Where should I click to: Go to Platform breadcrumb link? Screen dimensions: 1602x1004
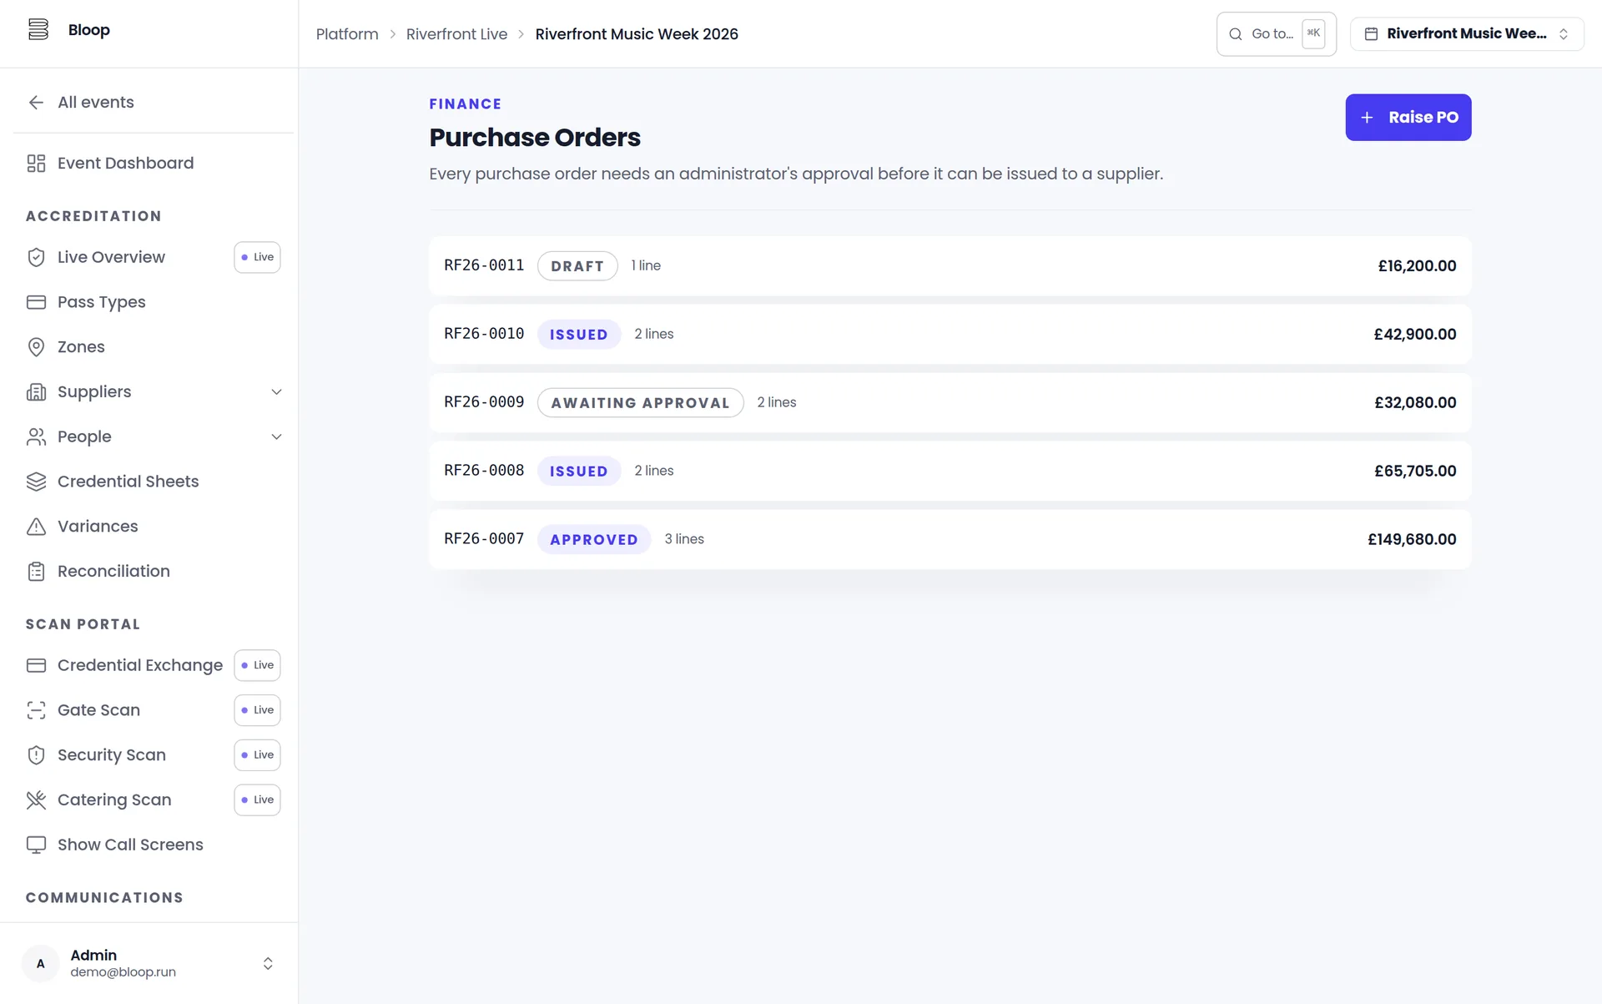(x=347, y=34)
